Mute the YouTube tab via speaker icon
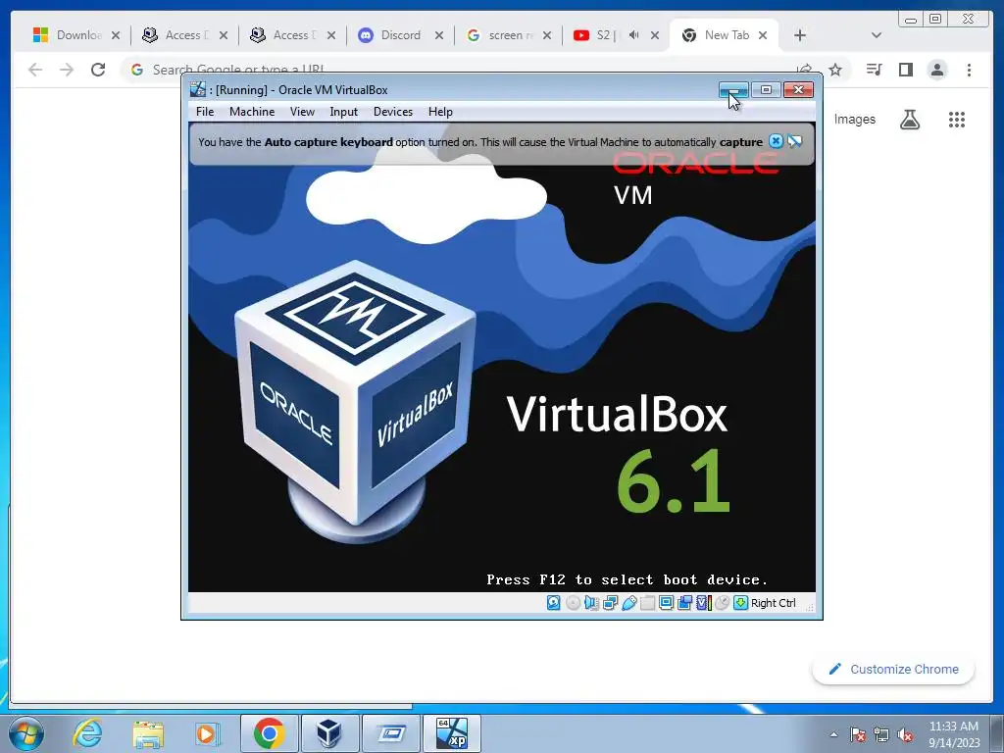Screen dimensions: 1004x753 633,35
